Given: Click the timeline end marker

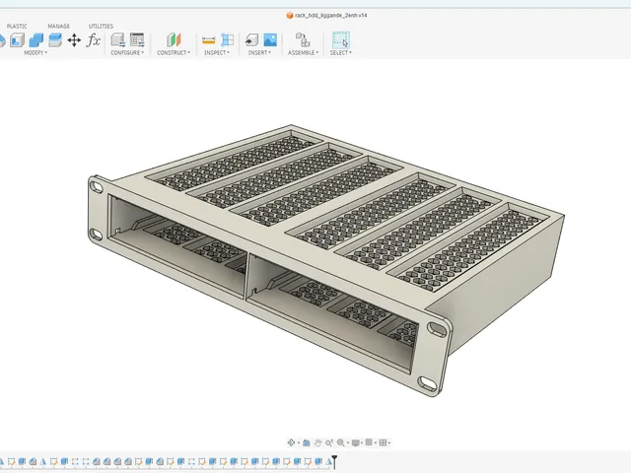Looking at the screenshot, I should tap(334, 462).
